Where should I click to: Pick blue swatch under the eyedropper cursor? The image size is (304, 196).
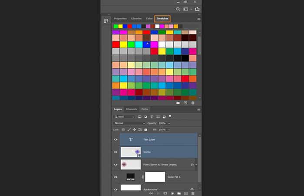coord(147,44)
